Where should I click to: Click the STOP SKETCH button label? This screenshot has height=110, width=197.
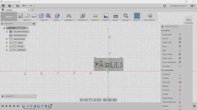point(149,20)
